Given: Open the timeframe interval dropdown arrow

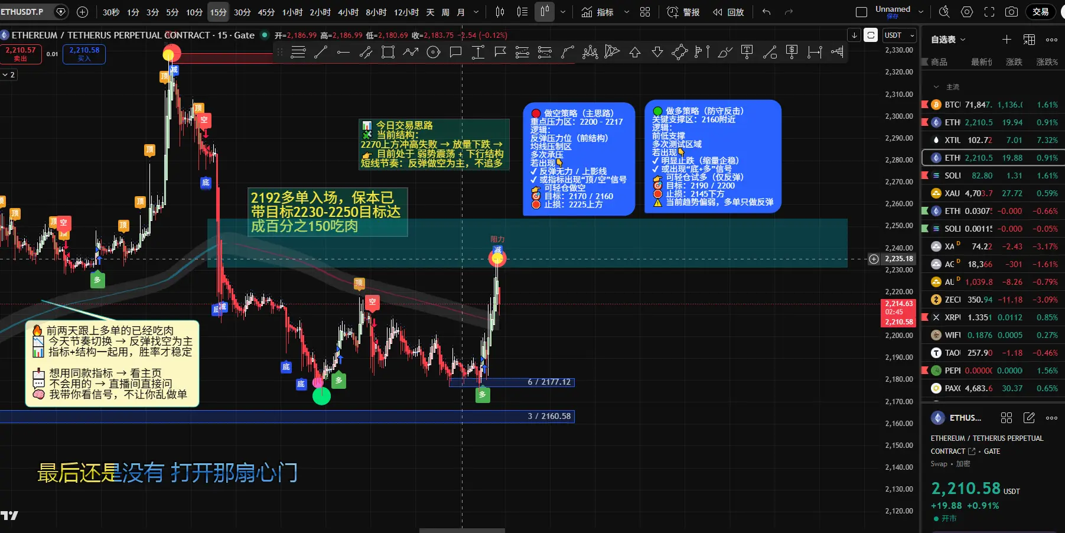Looking at the screenshot, I should (476, 12).
